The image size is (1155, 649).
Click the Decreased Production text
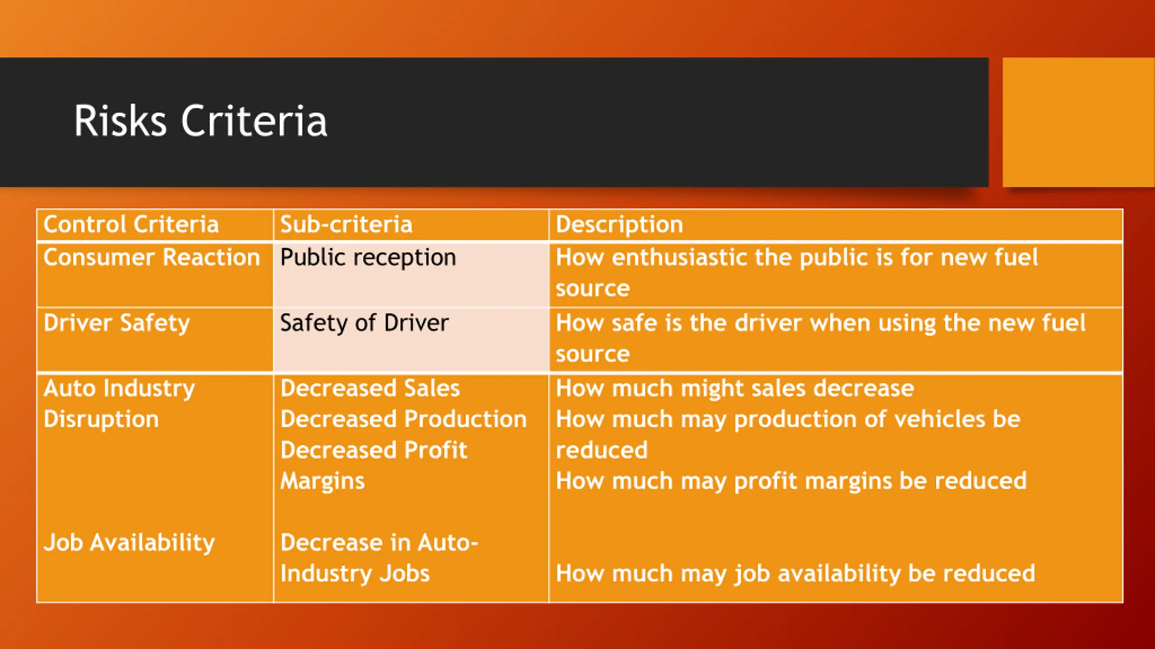[403, 419]
